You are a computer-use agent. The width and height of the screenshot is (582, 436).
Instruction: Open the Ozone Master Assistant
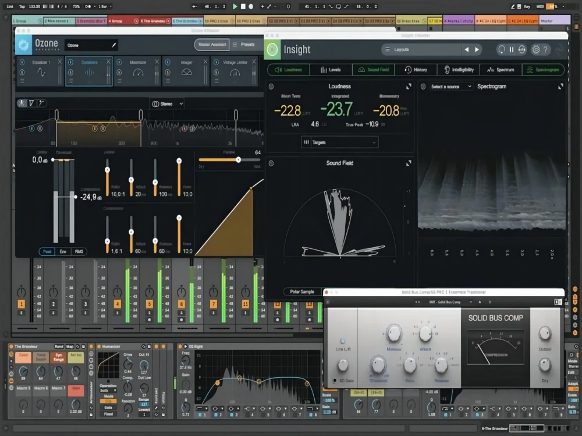[x=212, y=45]
